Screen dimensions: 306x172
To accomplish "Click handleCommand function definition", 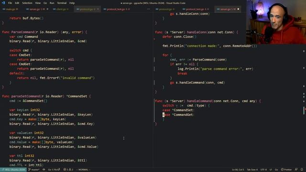I will (x=199, y=101).
